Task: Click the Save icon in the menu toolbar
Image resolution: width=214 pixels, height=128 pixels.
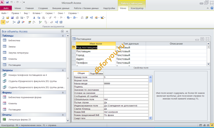Action: coord(12,18)
